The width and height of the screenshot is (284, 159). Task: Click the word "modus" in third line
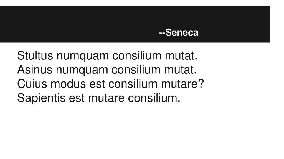(x=68, y=84)
